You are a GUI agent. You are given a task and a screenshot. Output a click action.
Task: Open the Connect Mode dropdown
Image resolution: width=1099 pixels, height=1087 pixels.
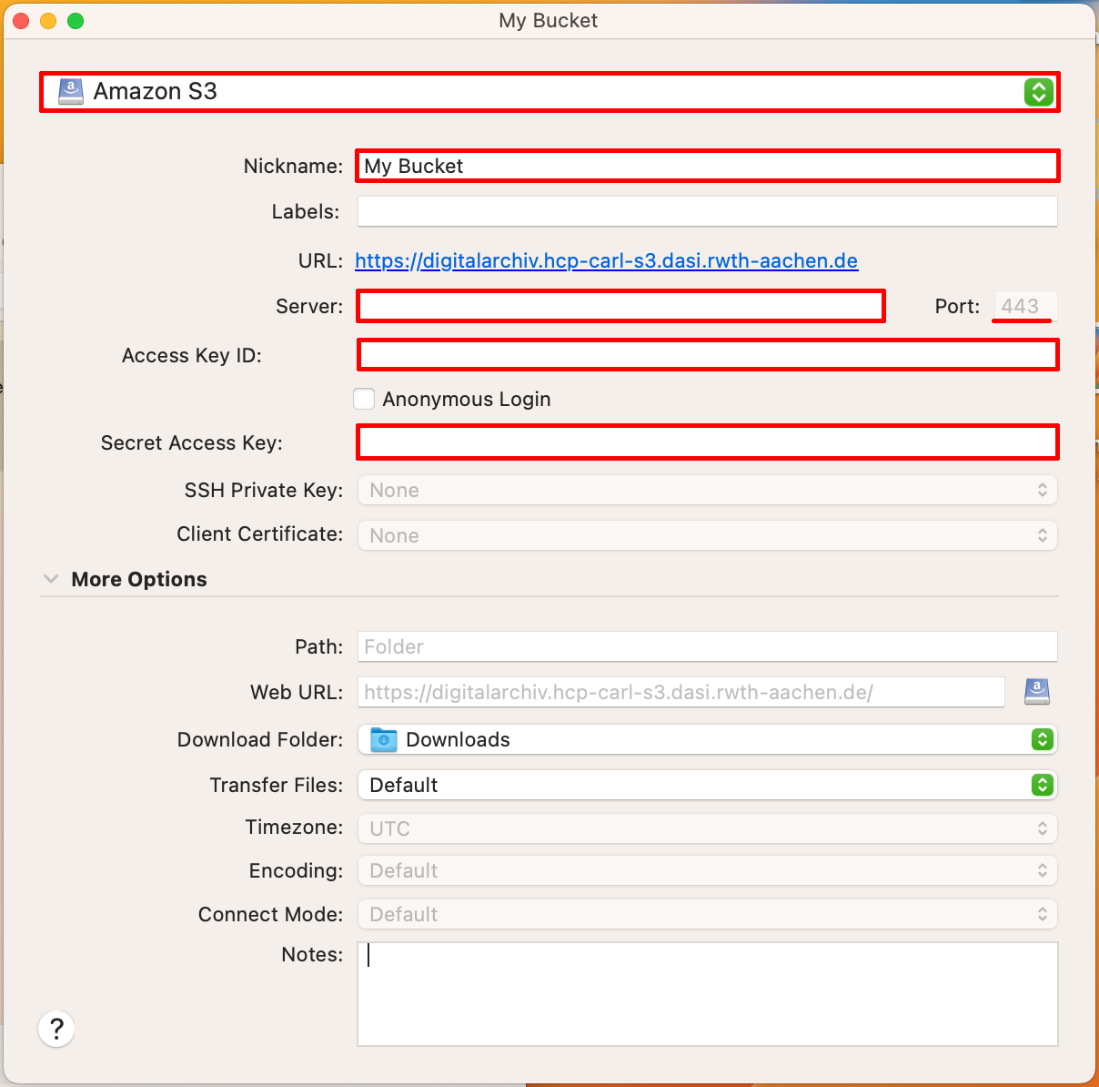708,914
